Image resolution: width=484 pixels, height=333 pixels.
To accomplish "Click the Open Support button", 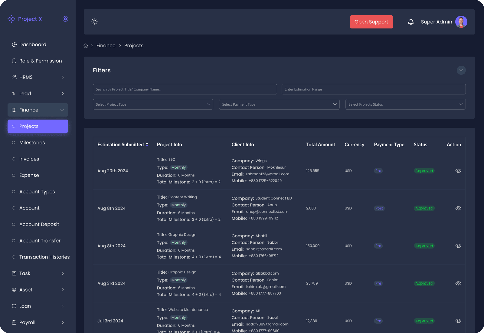I will [371, 22].
